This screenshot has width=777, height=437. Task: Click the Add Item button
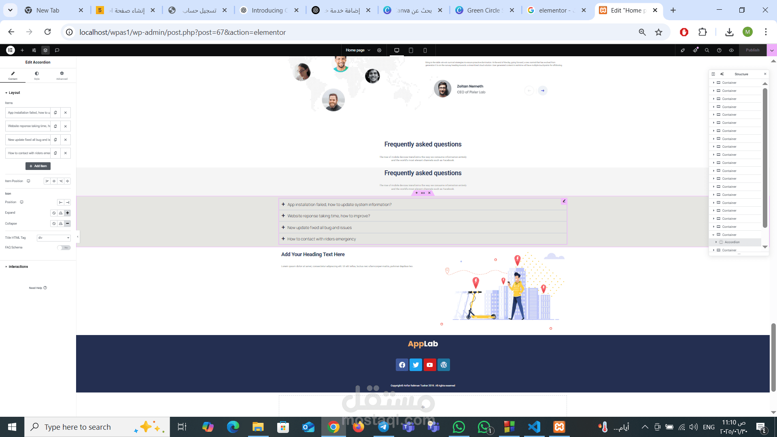tap(38, 166)
